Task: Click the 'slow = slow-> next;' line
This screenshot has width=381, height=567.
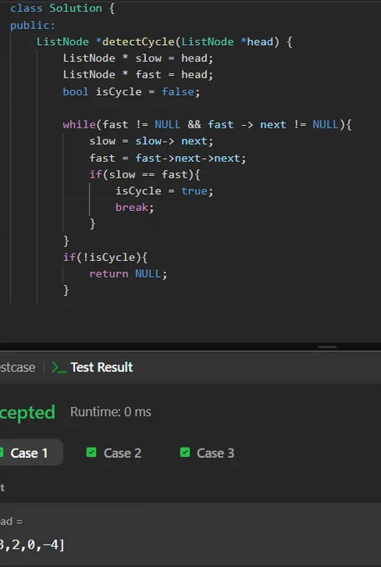Action: [152, 141]
